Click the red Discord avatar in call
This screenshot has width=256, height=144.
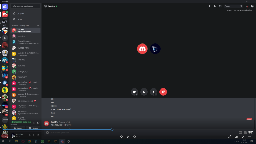[x=142, y=49]
